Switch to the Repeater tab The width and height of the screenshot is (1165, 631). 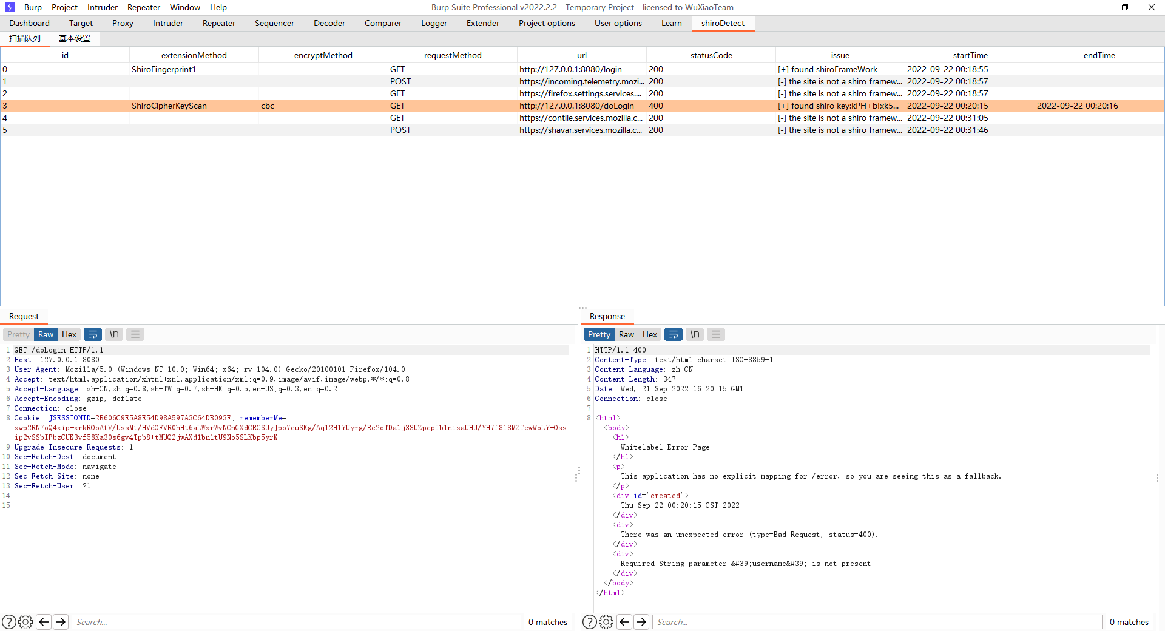click(x=218, y=23)
